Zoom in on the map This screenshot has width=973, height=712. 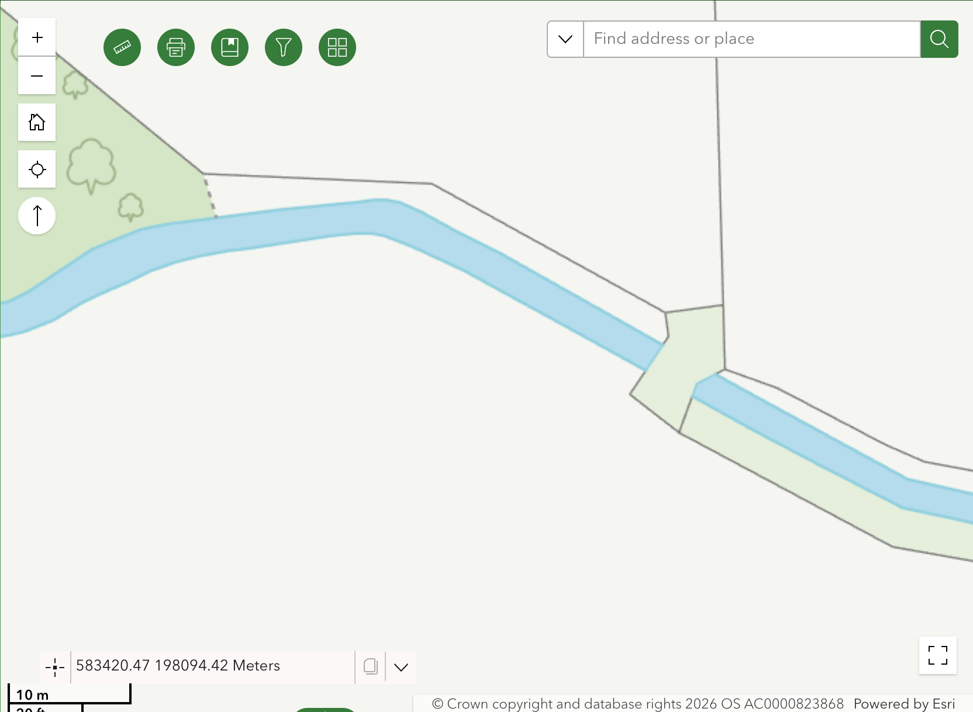[37, 37]
